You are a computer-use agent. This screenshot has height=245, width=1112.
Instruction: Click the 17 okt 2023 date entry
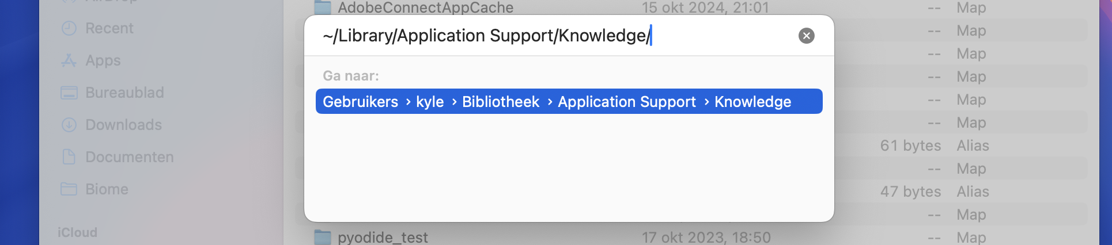[x=706, y=238]
